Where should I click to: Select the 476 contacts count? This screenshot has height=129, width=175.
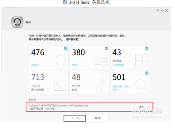38,52
